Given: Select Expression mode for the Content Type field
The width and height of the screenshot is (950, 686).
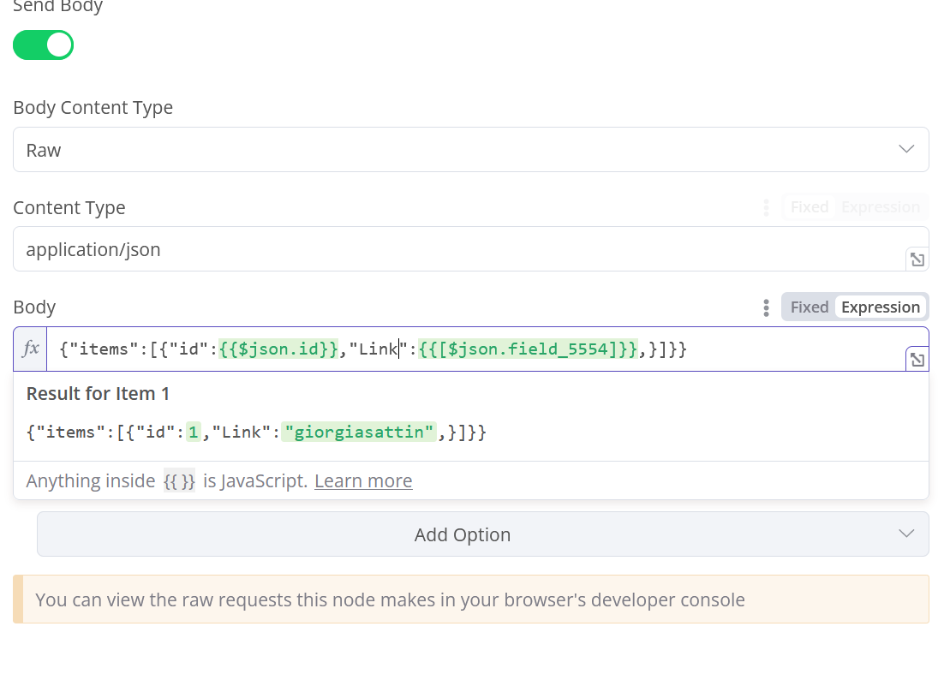Looking at the screenshot, I should pos(880,207).
